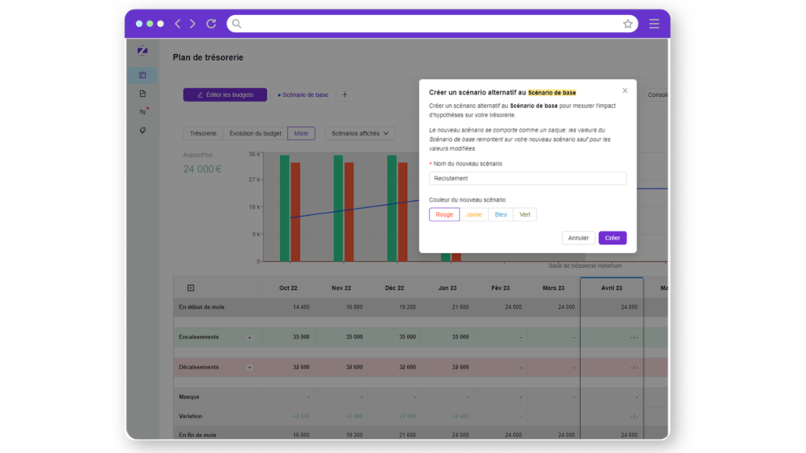Click the Encaissements 35 000 cell for Nov 22
The width and height of the screenshot is (806, 453).
(354, 336)
